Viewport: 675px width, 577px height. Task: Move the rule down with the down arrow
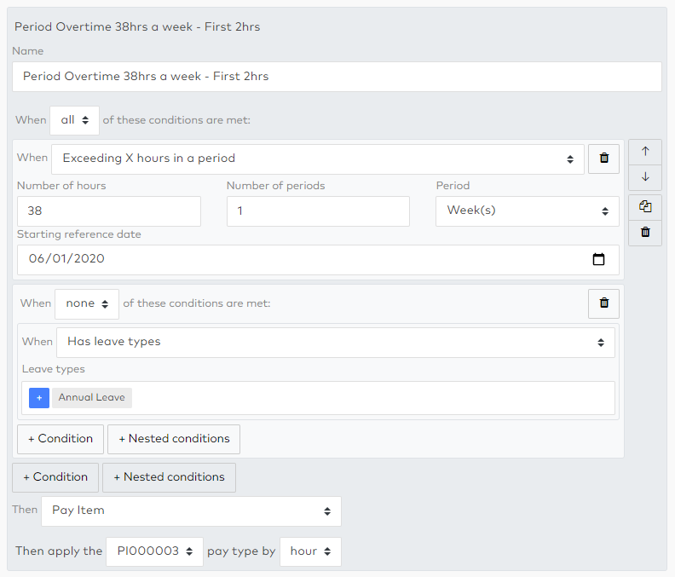pos(645,177)
